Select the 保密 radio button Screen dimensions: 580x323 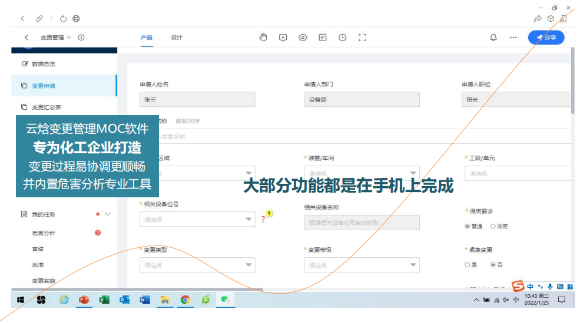(493, 226)
